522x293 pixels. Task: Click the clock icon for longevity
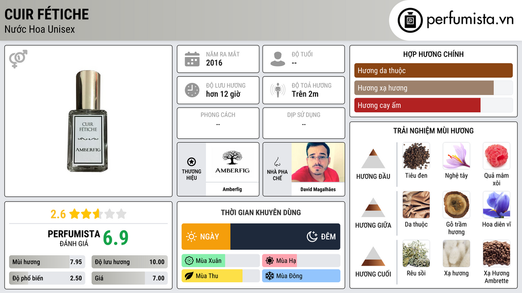click(x=192, y=90)
